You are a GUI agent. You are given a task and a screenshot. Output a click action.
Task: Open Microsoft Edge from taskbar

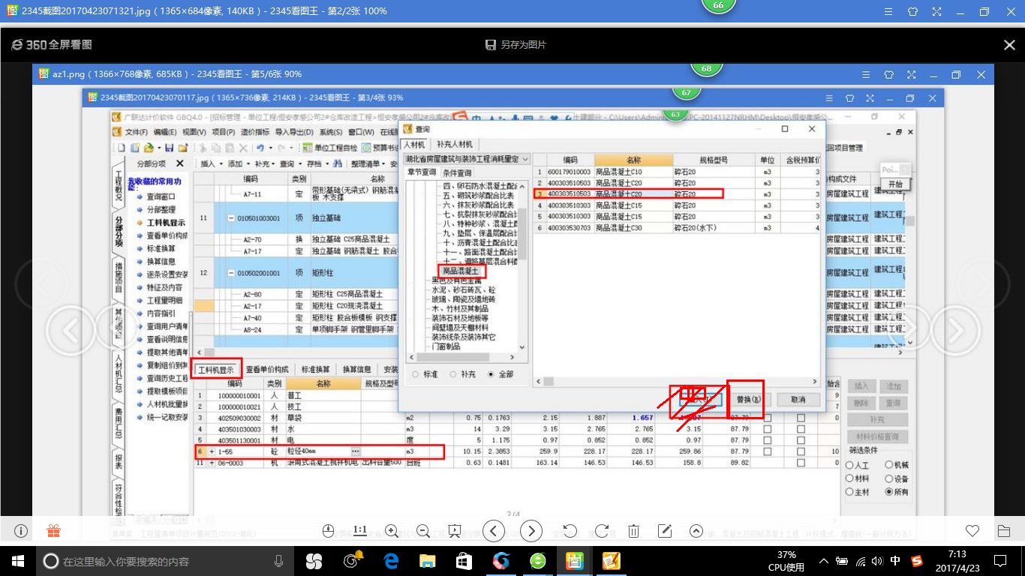click(390, 560)
